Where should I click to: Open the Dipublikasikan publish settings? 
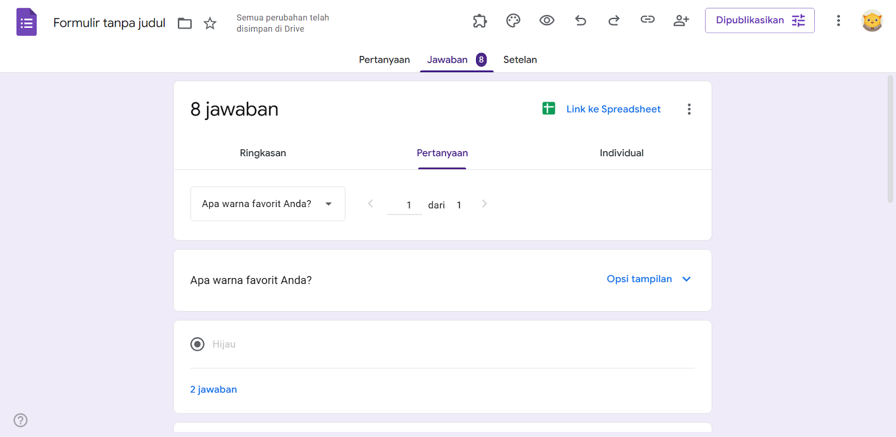coord(759,21)
